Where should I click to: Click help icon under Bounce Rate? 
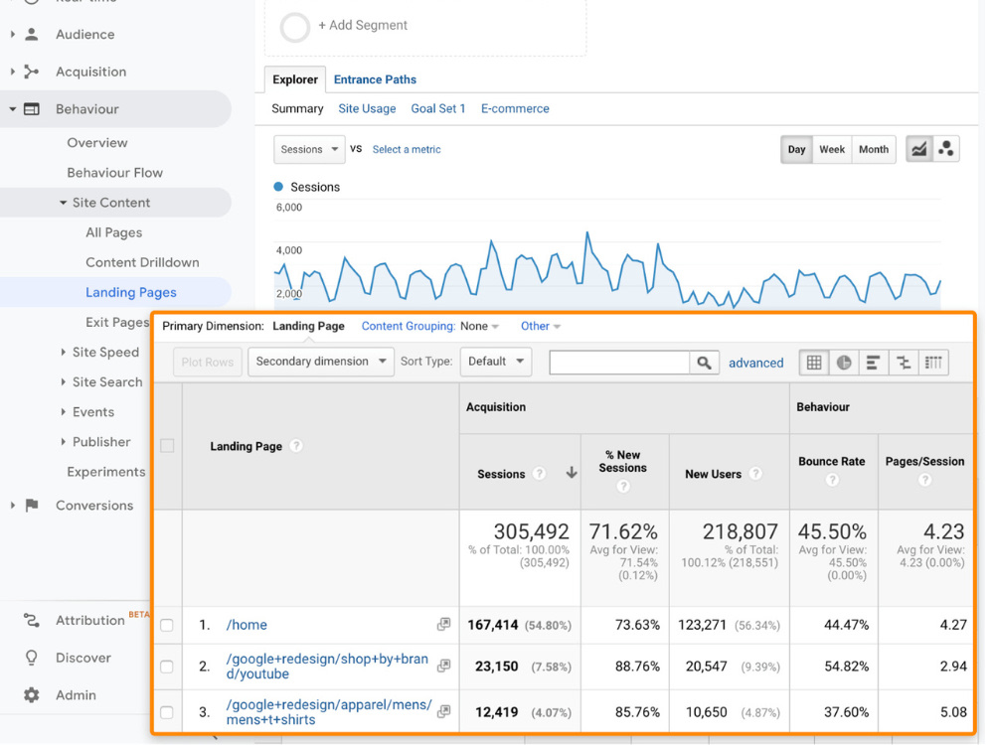832,480
